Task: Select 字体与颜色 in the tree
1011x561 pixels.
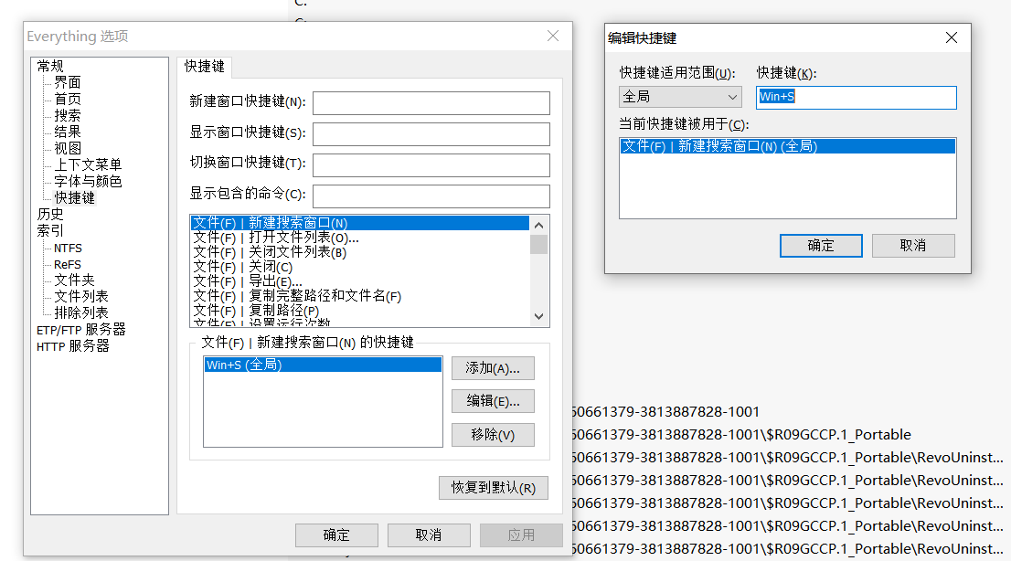Action: [88, 181]
